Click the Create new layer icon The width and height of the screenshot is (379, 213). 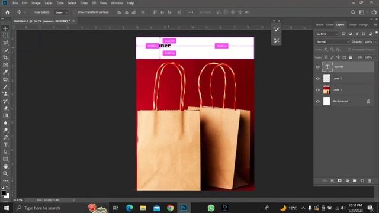pos(362,180)
